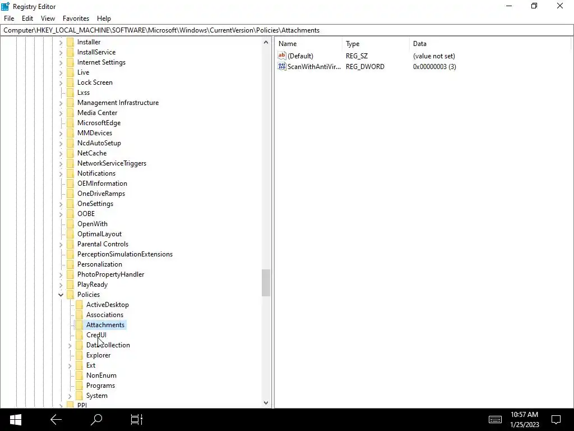The height and width of the screenshot is (431, 574).
Task: Select the OneSettings key
Action: coord(95,204)
